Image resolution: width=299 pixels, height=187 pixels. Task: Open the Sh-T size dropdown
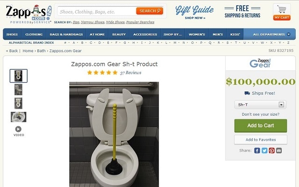[260, 105]
